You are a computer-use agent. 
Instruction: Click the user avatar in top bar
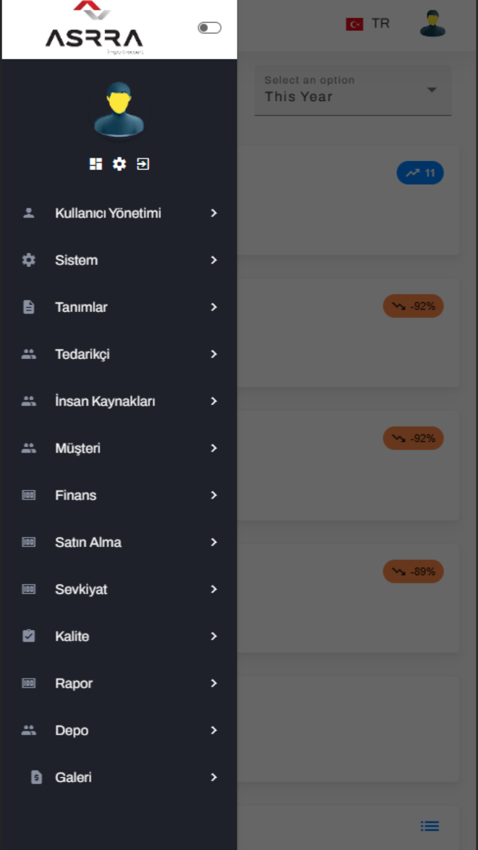pyautogui.click(x=432, y=23)
